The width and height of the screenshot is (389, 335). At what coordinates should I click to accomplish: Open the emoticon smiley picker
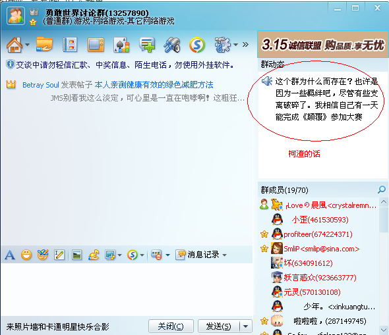26,255
